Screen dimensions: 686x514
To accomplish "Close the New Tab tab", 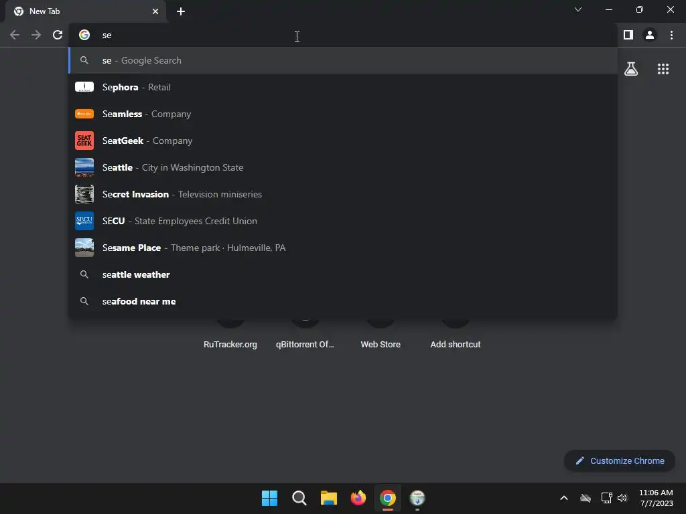I will 155,11.
